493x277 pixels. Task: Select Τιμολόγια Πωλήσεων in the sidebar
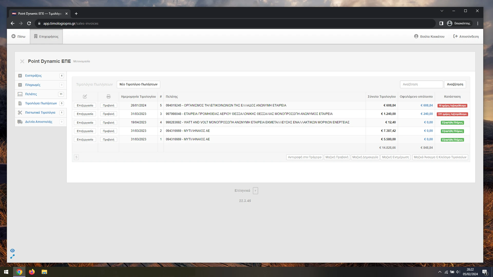[x=41, y=103]
